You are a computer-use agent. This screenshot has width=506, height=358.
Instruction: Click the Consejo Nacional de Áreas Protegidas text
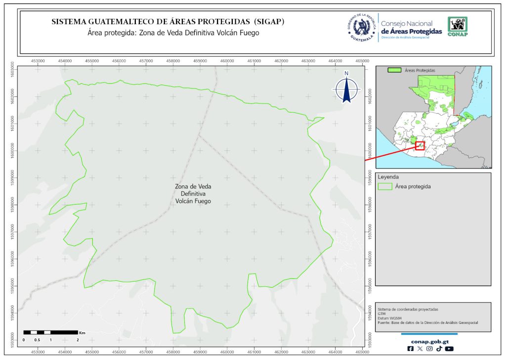(411, 28)
